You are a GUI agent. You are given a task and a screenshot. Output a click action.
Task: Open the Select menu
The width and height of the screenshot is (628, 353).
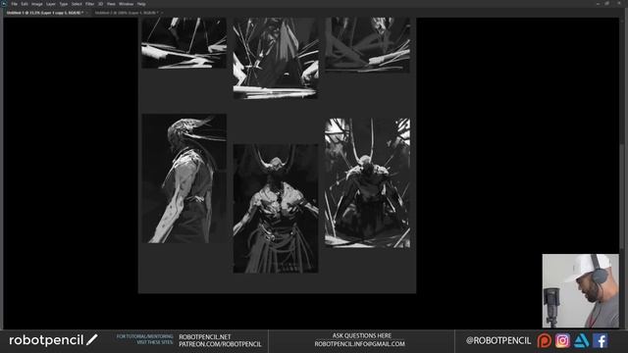click(x=77, y=4)
